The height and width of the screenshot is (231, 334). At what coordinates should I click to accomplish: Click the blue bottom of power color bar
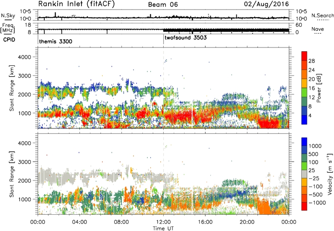tap(304, 120)
